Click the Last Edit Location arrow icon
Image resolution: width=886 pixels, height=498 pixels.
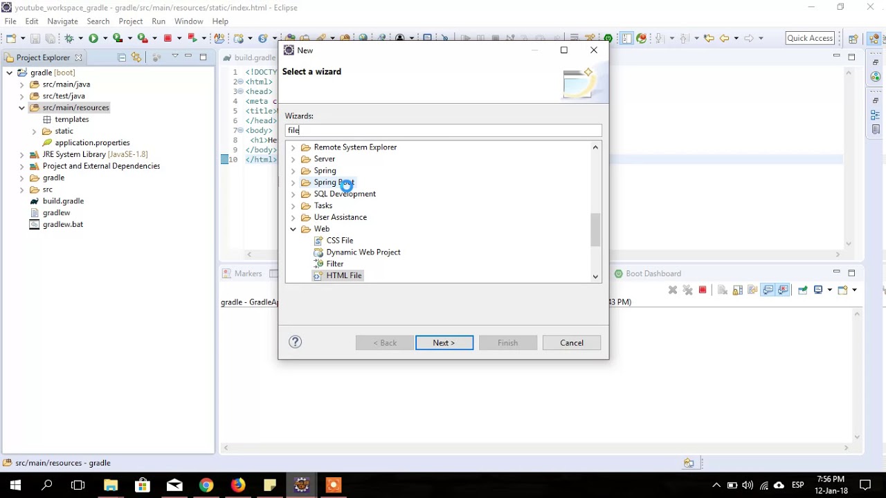[708, 38]
